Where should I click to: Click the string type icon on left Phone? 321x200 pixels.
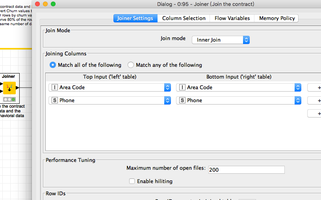click(54, 100)
